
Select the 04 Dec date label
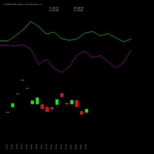(86, 147)
